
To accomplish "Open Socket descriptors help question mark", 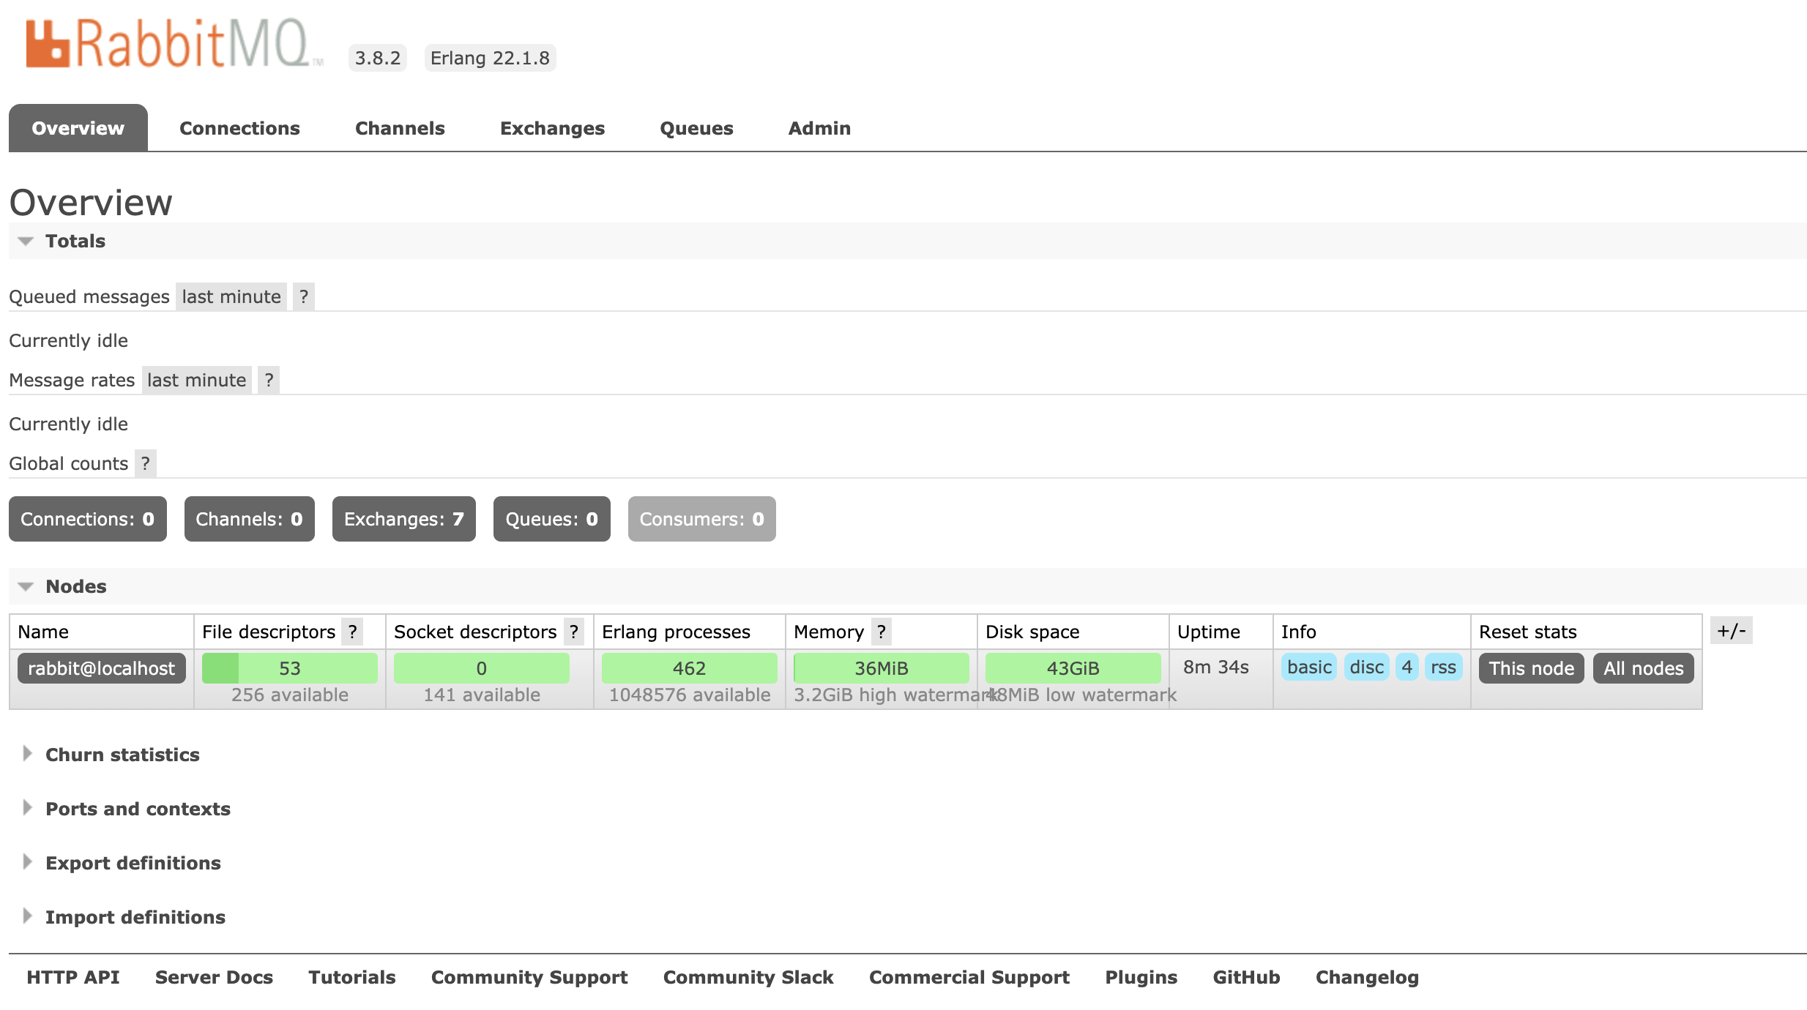I will [573, 632].
